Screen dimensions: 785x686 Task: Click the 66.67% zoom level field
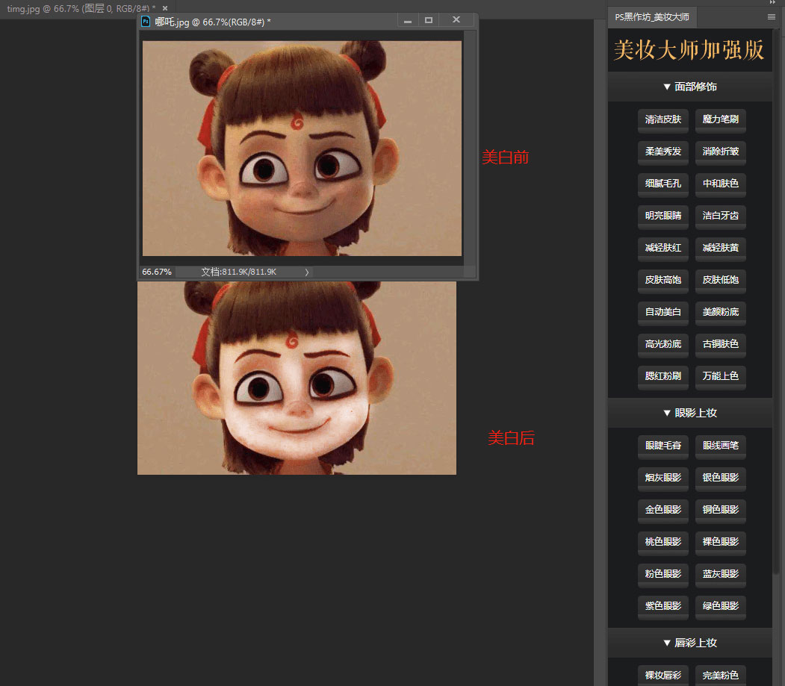(x=158, y=272)
